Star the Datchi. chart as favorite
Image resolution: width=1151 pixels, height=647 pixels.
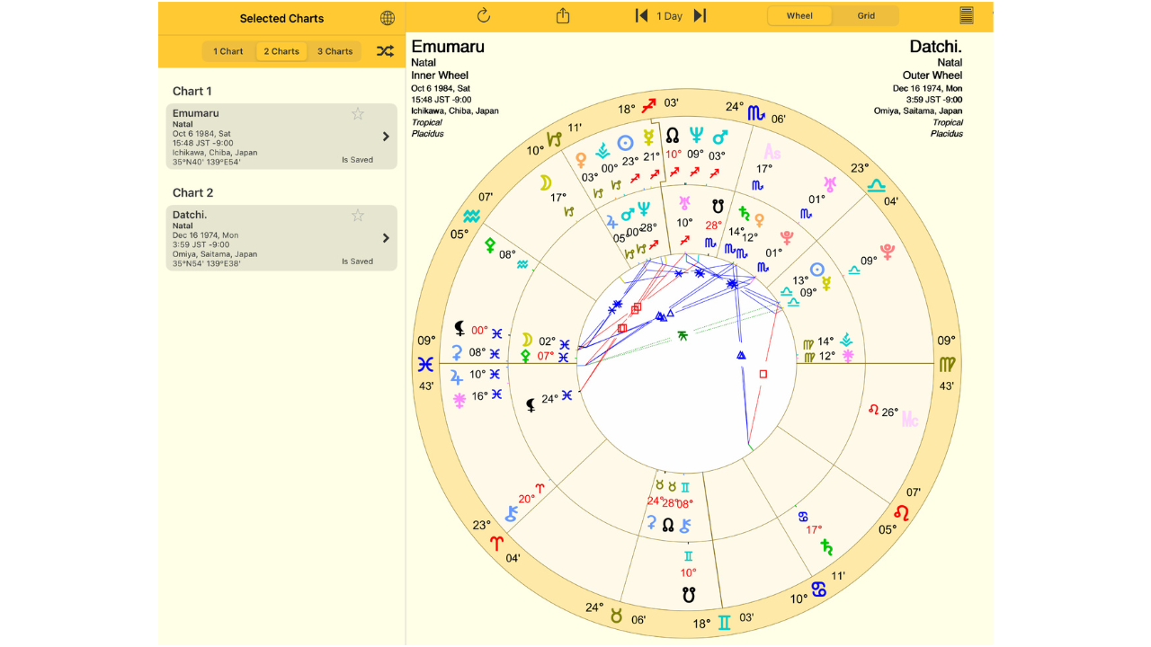click(358, 216)
